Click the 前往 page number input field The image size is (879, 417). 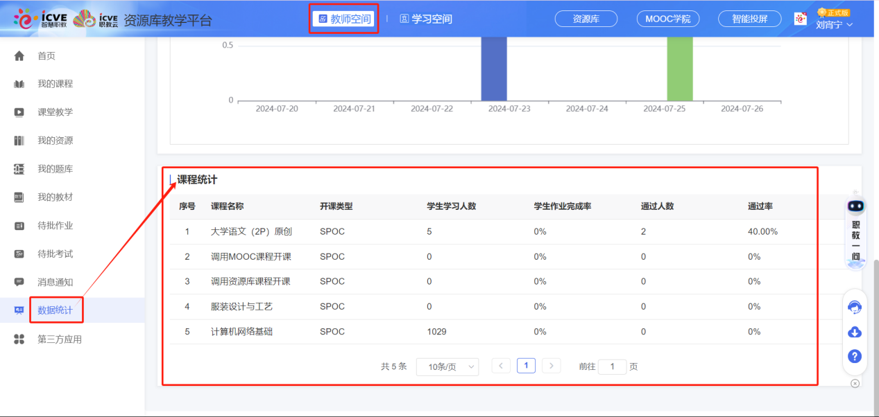click(x=612, y=366)
